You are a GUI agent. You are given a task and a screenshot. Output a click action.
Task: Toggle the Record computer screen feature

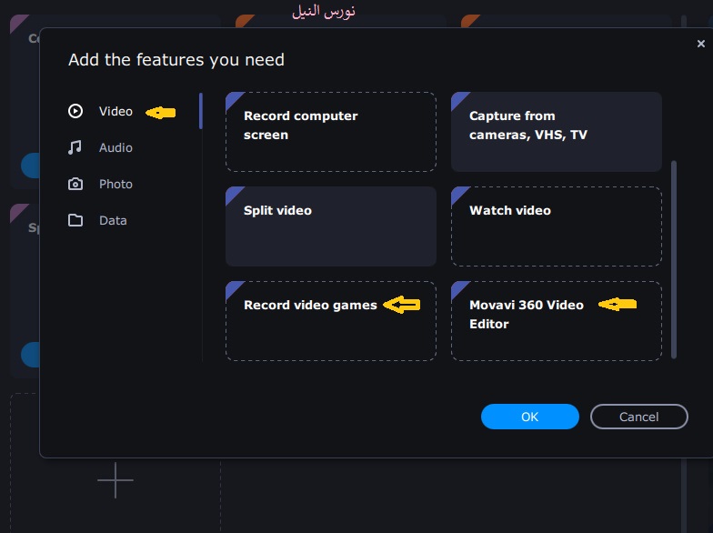pyautogui.click(x=331, y=132)
